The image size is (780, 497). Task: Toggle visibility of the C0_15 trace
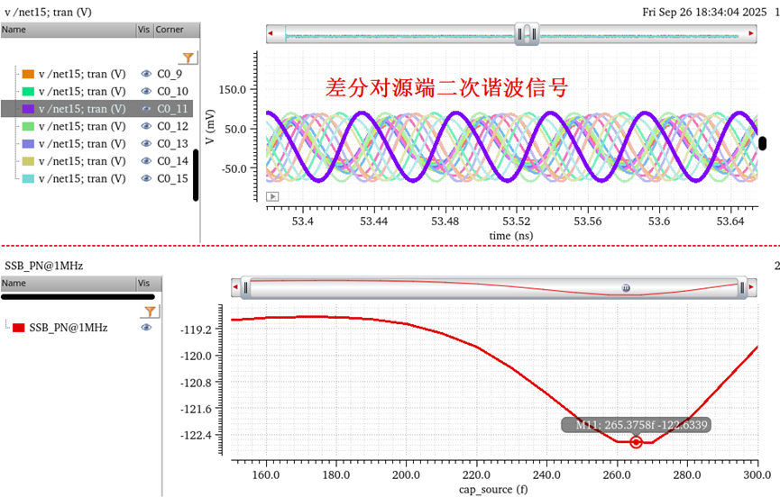click(x=146, y=178)
